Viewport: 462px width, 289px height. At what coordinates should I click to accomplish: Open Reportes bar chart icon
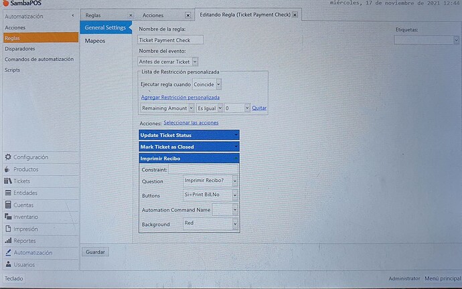pyautogui.click(x=8, y=241)
